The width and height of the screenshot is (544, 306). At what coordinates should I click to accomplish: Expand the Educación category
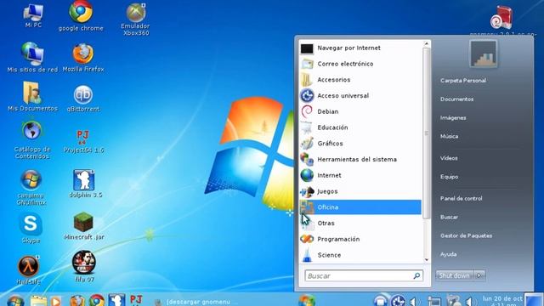coord(360,127)
